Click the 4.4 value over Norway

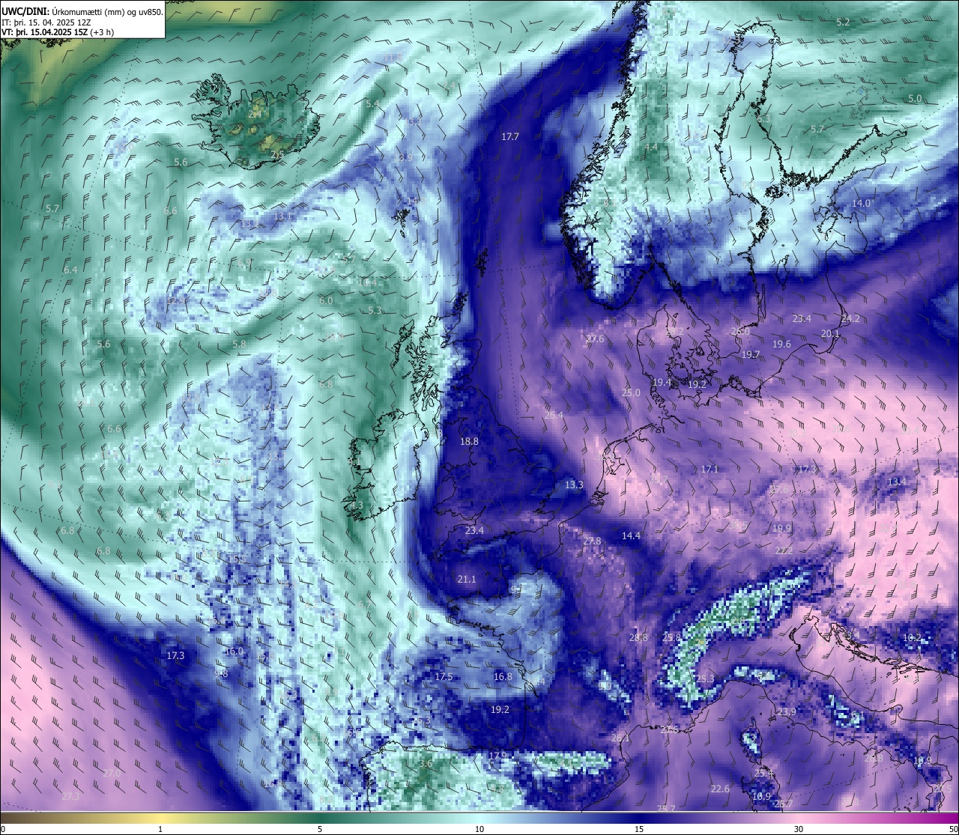pyautogui.click(x=651, y=147)
